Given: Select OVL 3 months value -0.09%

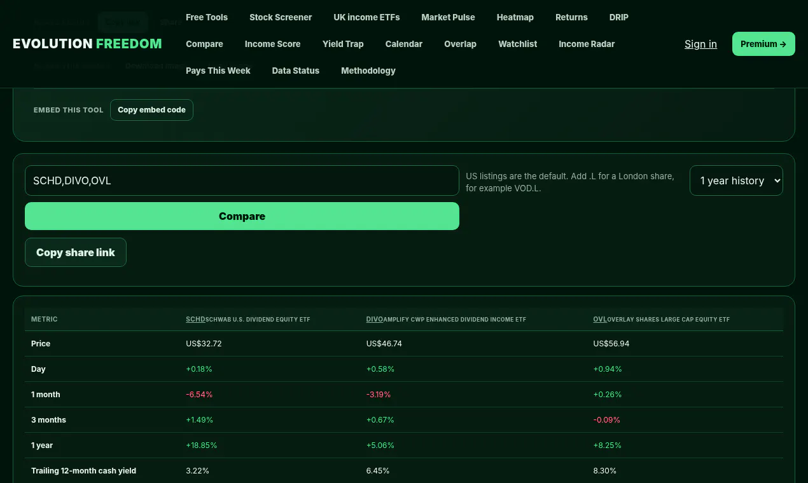Looking at the screenshot, I should point(607,420).
